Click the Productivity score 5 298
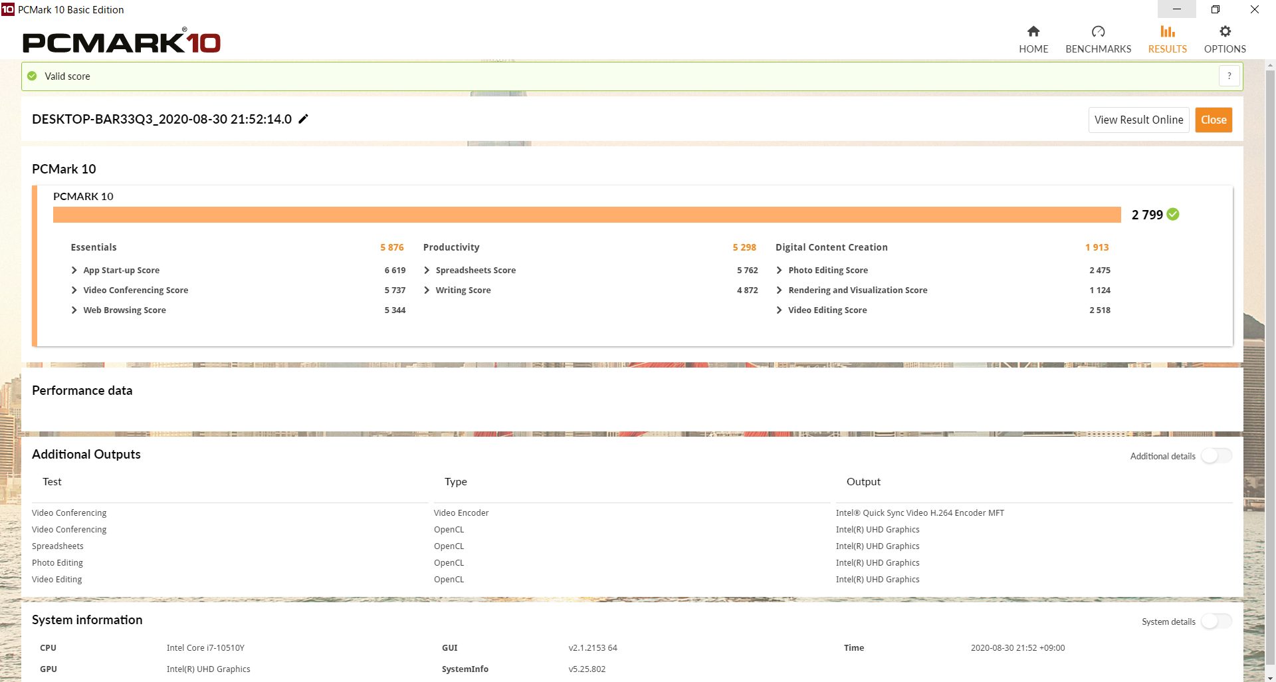 click(x=744, y=247)
